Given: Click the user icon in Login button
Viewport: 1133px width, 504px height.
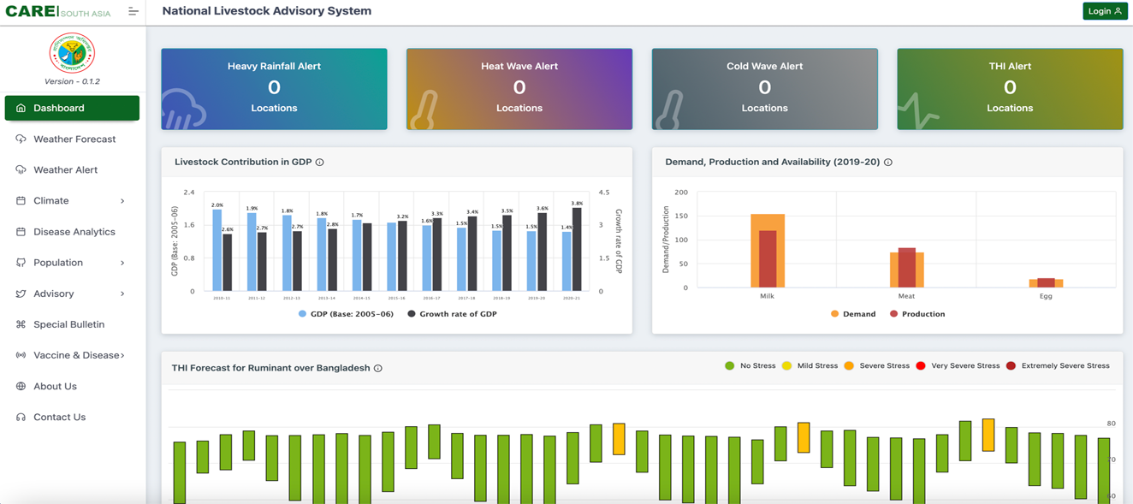Looking at the screenshot, I should coord(1118,11).
